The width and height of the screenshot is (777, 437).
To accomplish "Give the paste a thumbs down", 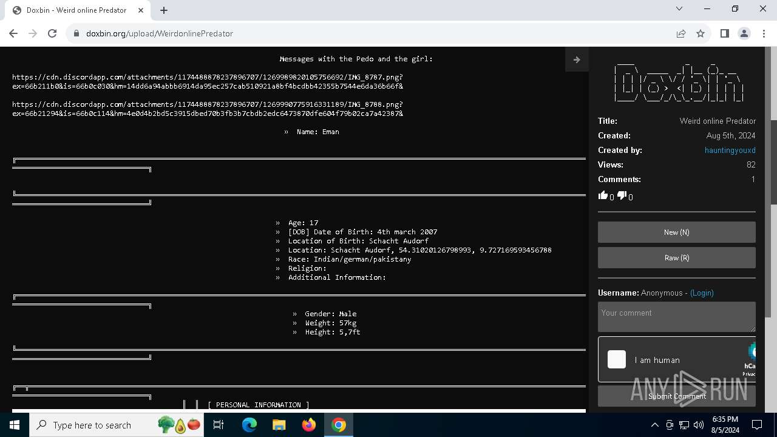I will [622, 195].
